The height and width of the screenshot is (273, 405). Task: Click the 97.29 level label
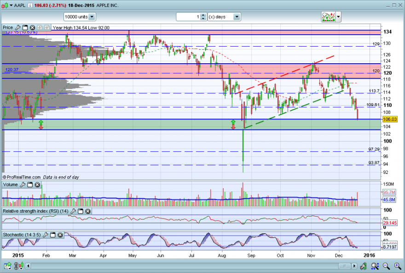pyautogui.click(x=374, y=149)
